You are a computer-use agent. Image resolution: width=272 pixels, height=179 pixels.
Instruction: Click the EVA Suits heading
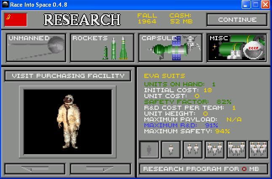point(165,76)
